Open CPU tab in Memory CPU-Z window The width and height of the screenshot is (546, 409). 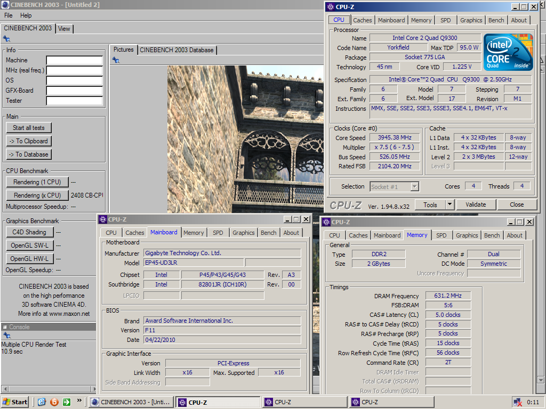tap(334, 235)
